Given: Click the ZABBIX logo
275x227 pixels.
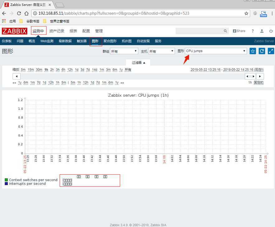Looking at the screenshot, I should [x=15, y=31].
